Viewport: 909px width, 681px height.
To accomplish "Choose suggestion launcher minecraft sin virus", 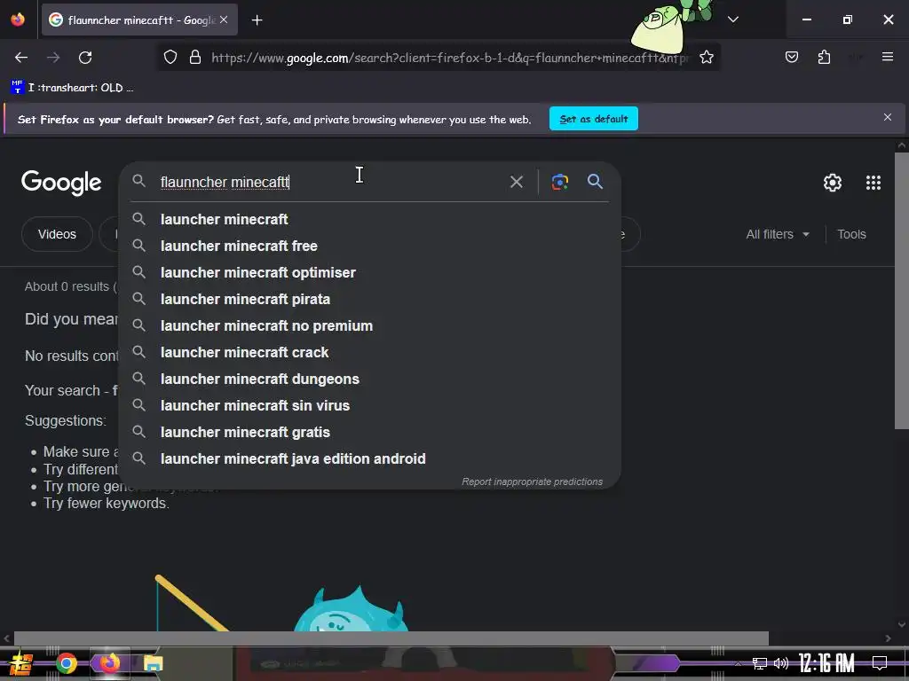I will pos(370,406).
